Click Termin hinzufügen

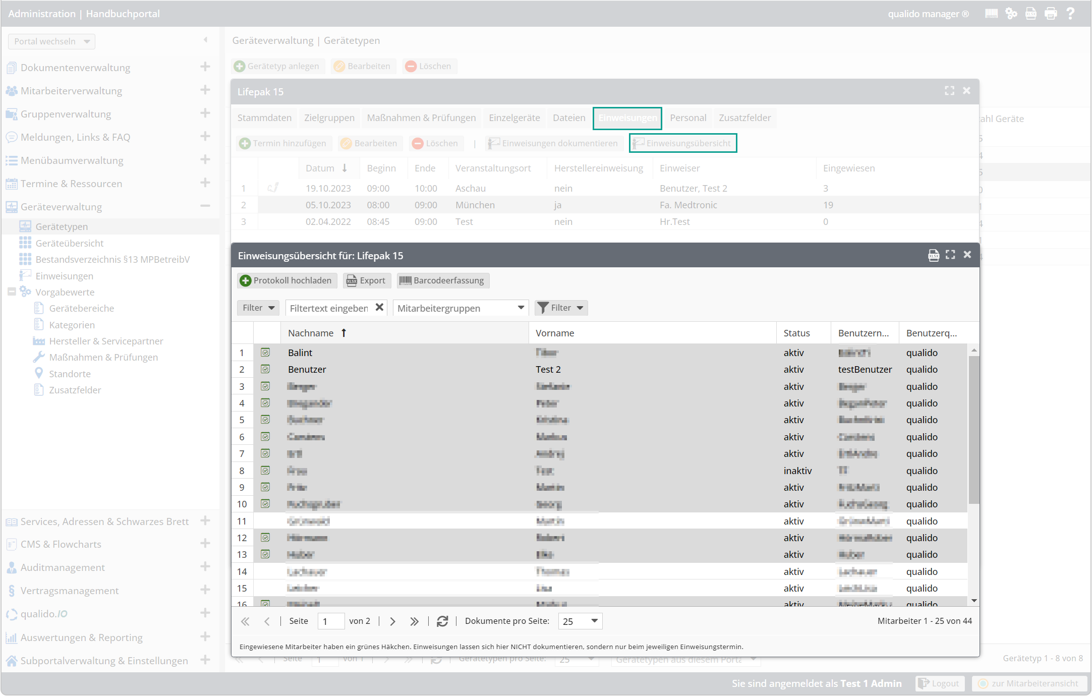point(284,143)
